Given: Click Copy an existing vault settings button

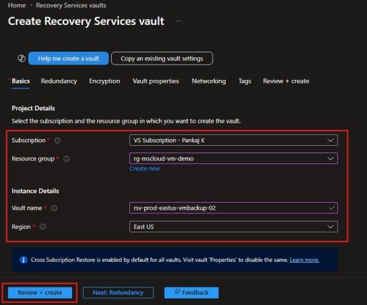Looking at the screenshot, I should pos(162,58).
